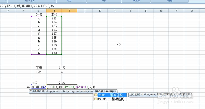Click cell with value 126
Screen dimensions: 205x109
pos(54,30)
